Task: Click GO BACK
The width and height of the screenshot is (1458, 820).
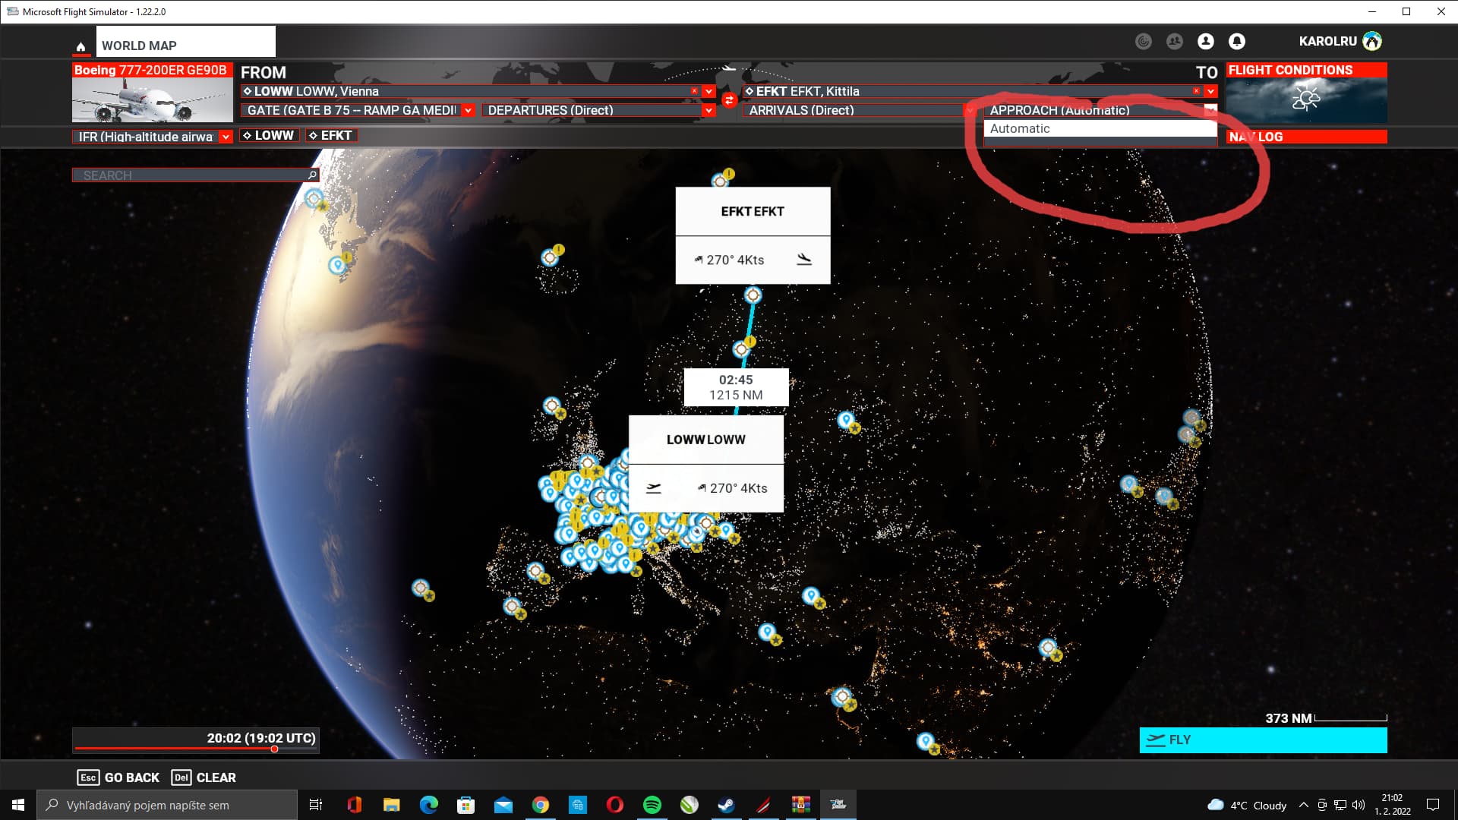Action: tap(118, 777)
